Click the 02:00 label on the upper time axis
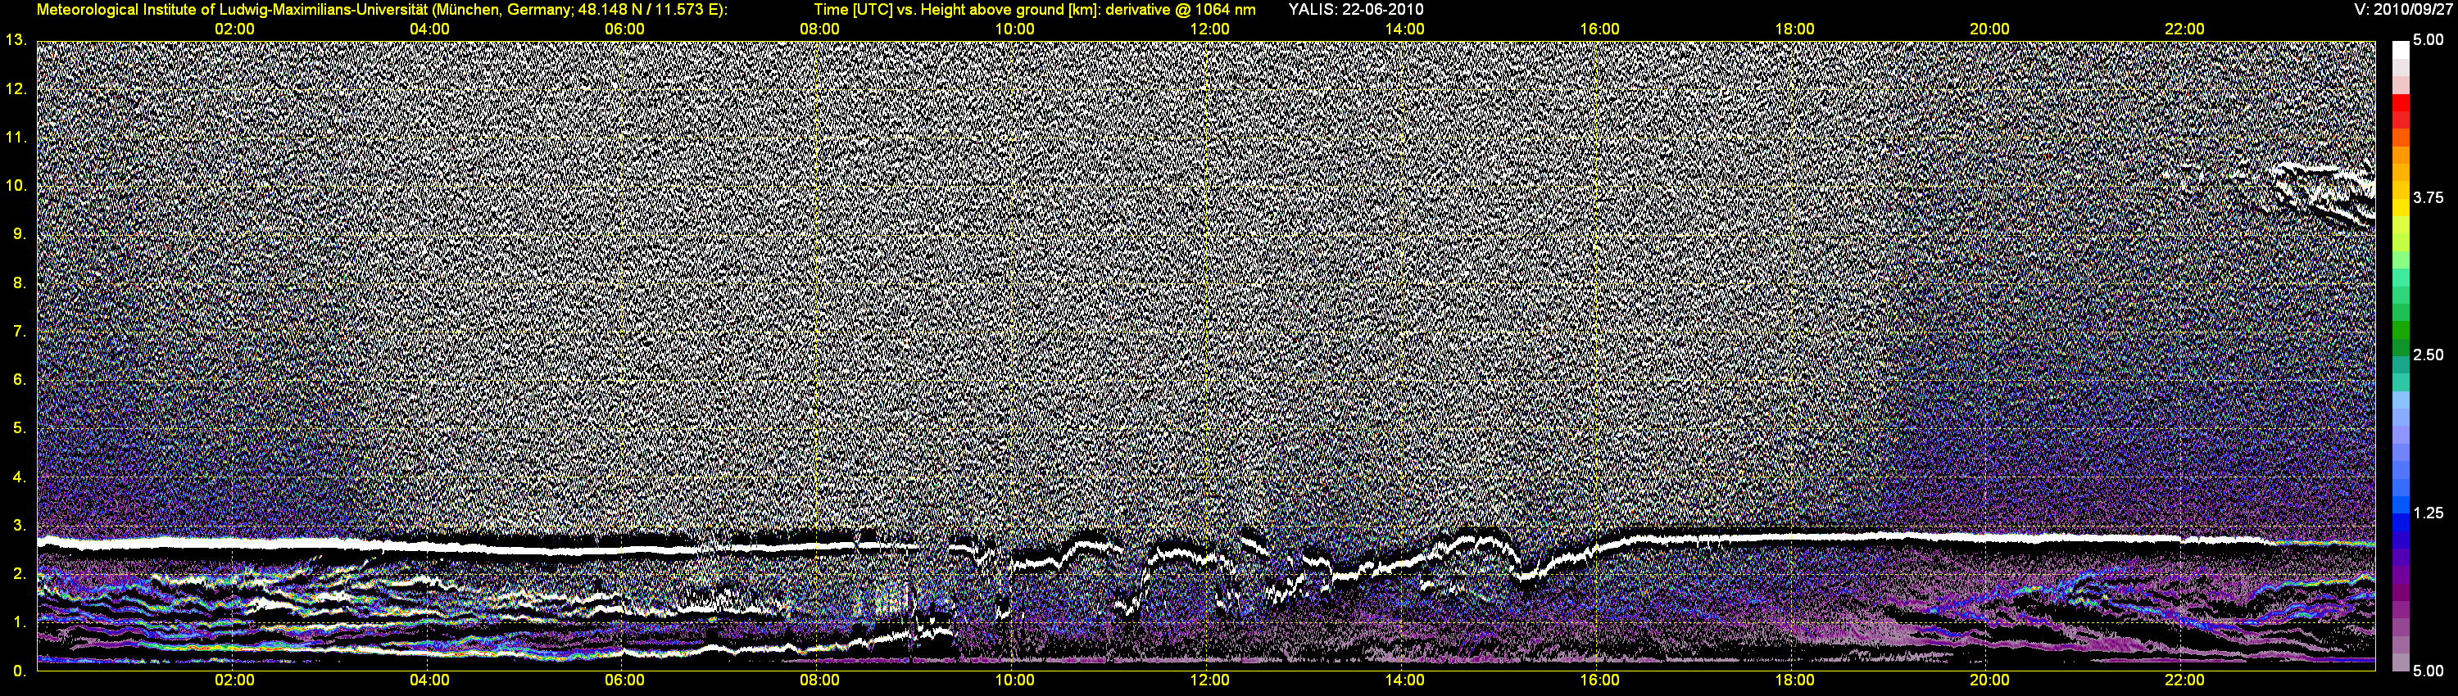This screenshot has height=696, width=2458. point(234,29)
